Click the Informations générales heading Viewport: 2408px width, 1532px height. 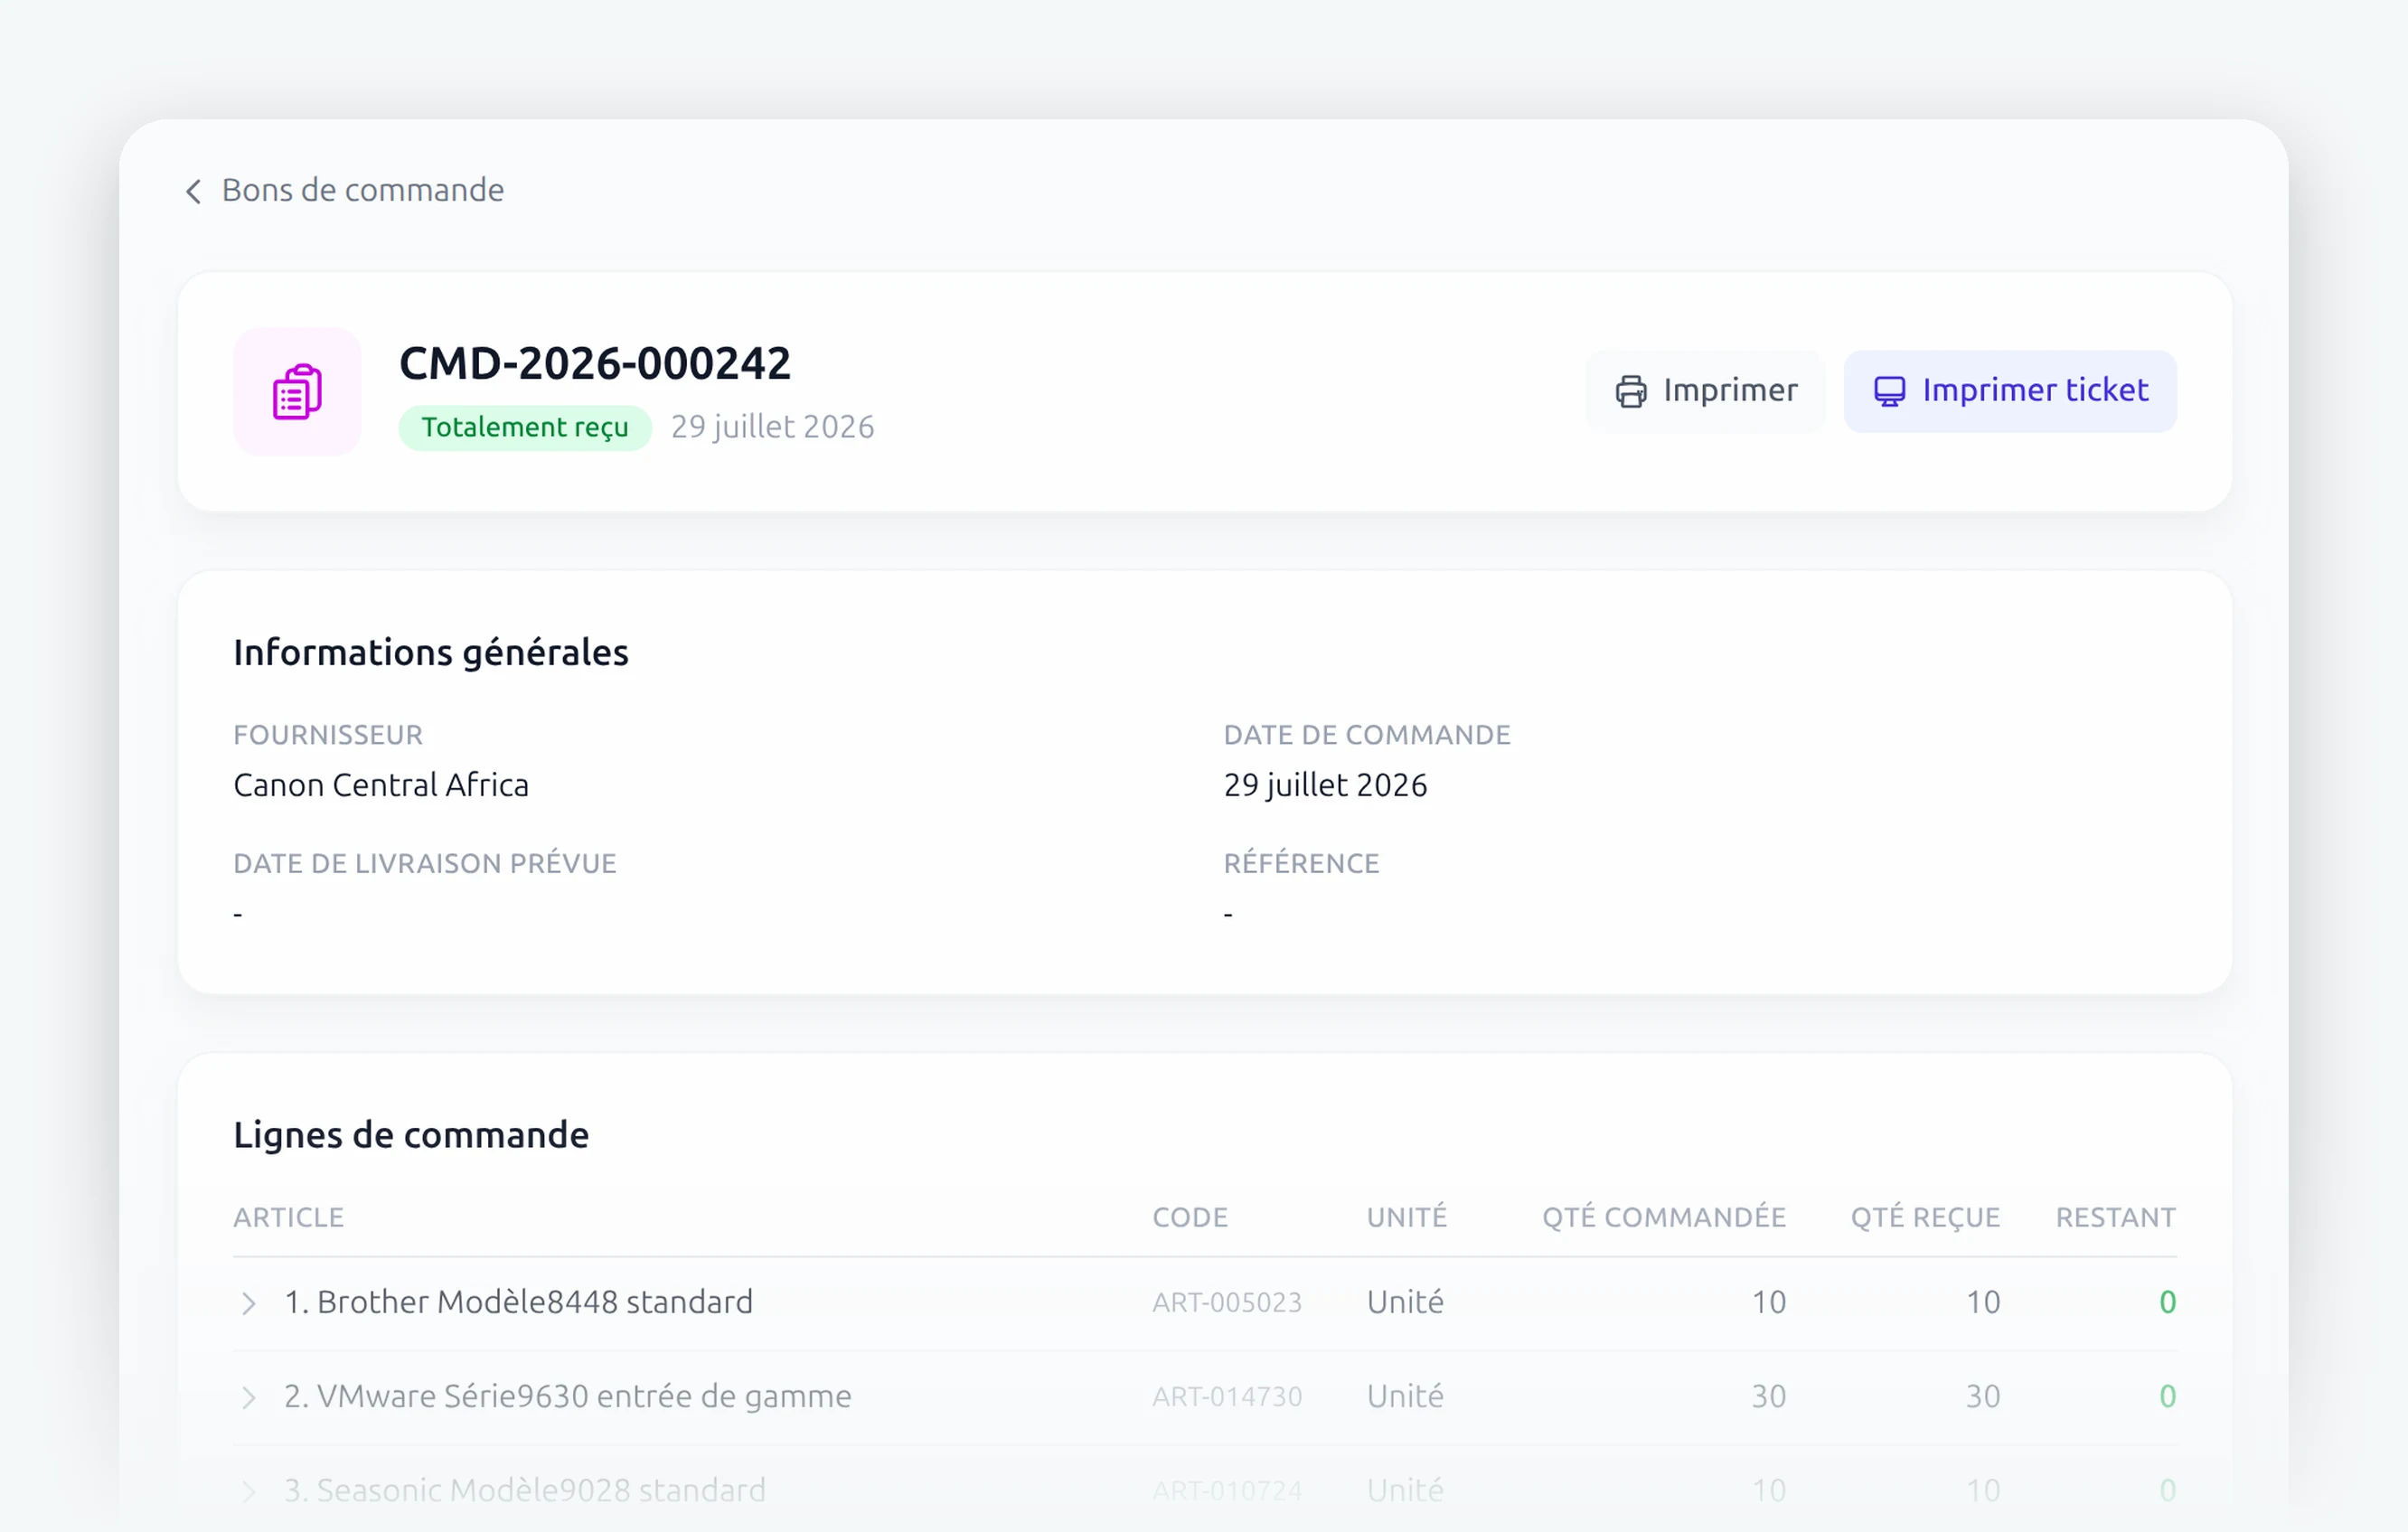(x=431, y=652)
